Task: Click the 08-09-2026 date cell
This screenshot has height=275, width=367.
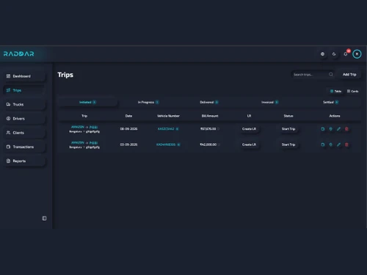Action: pos(128,129)
